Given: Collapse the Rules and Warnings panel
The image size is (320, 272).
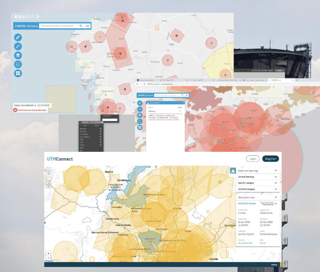Looking at the screenshot, I should click(x=276, y=171).
